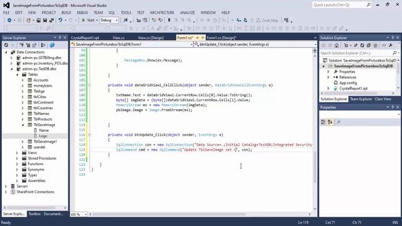
Task: Click the Categorized view icon in Properties panel
Action: [323, 122]
